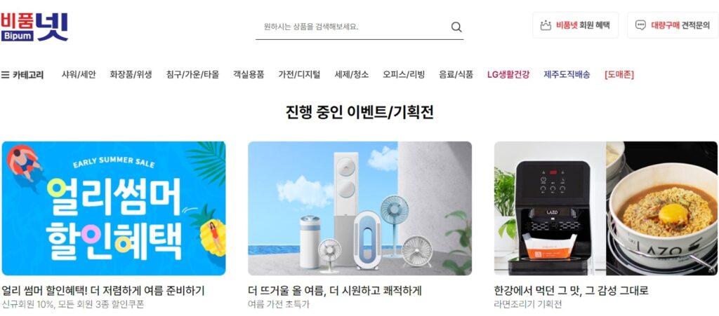Click the speech bubble quote inquiry icon
This screenshot has height=316, width=719.
point(640,25)
